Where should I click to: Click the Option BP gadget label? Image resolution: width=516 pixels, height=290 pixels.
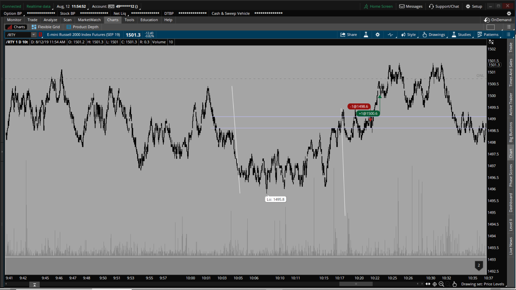point(13,13)
